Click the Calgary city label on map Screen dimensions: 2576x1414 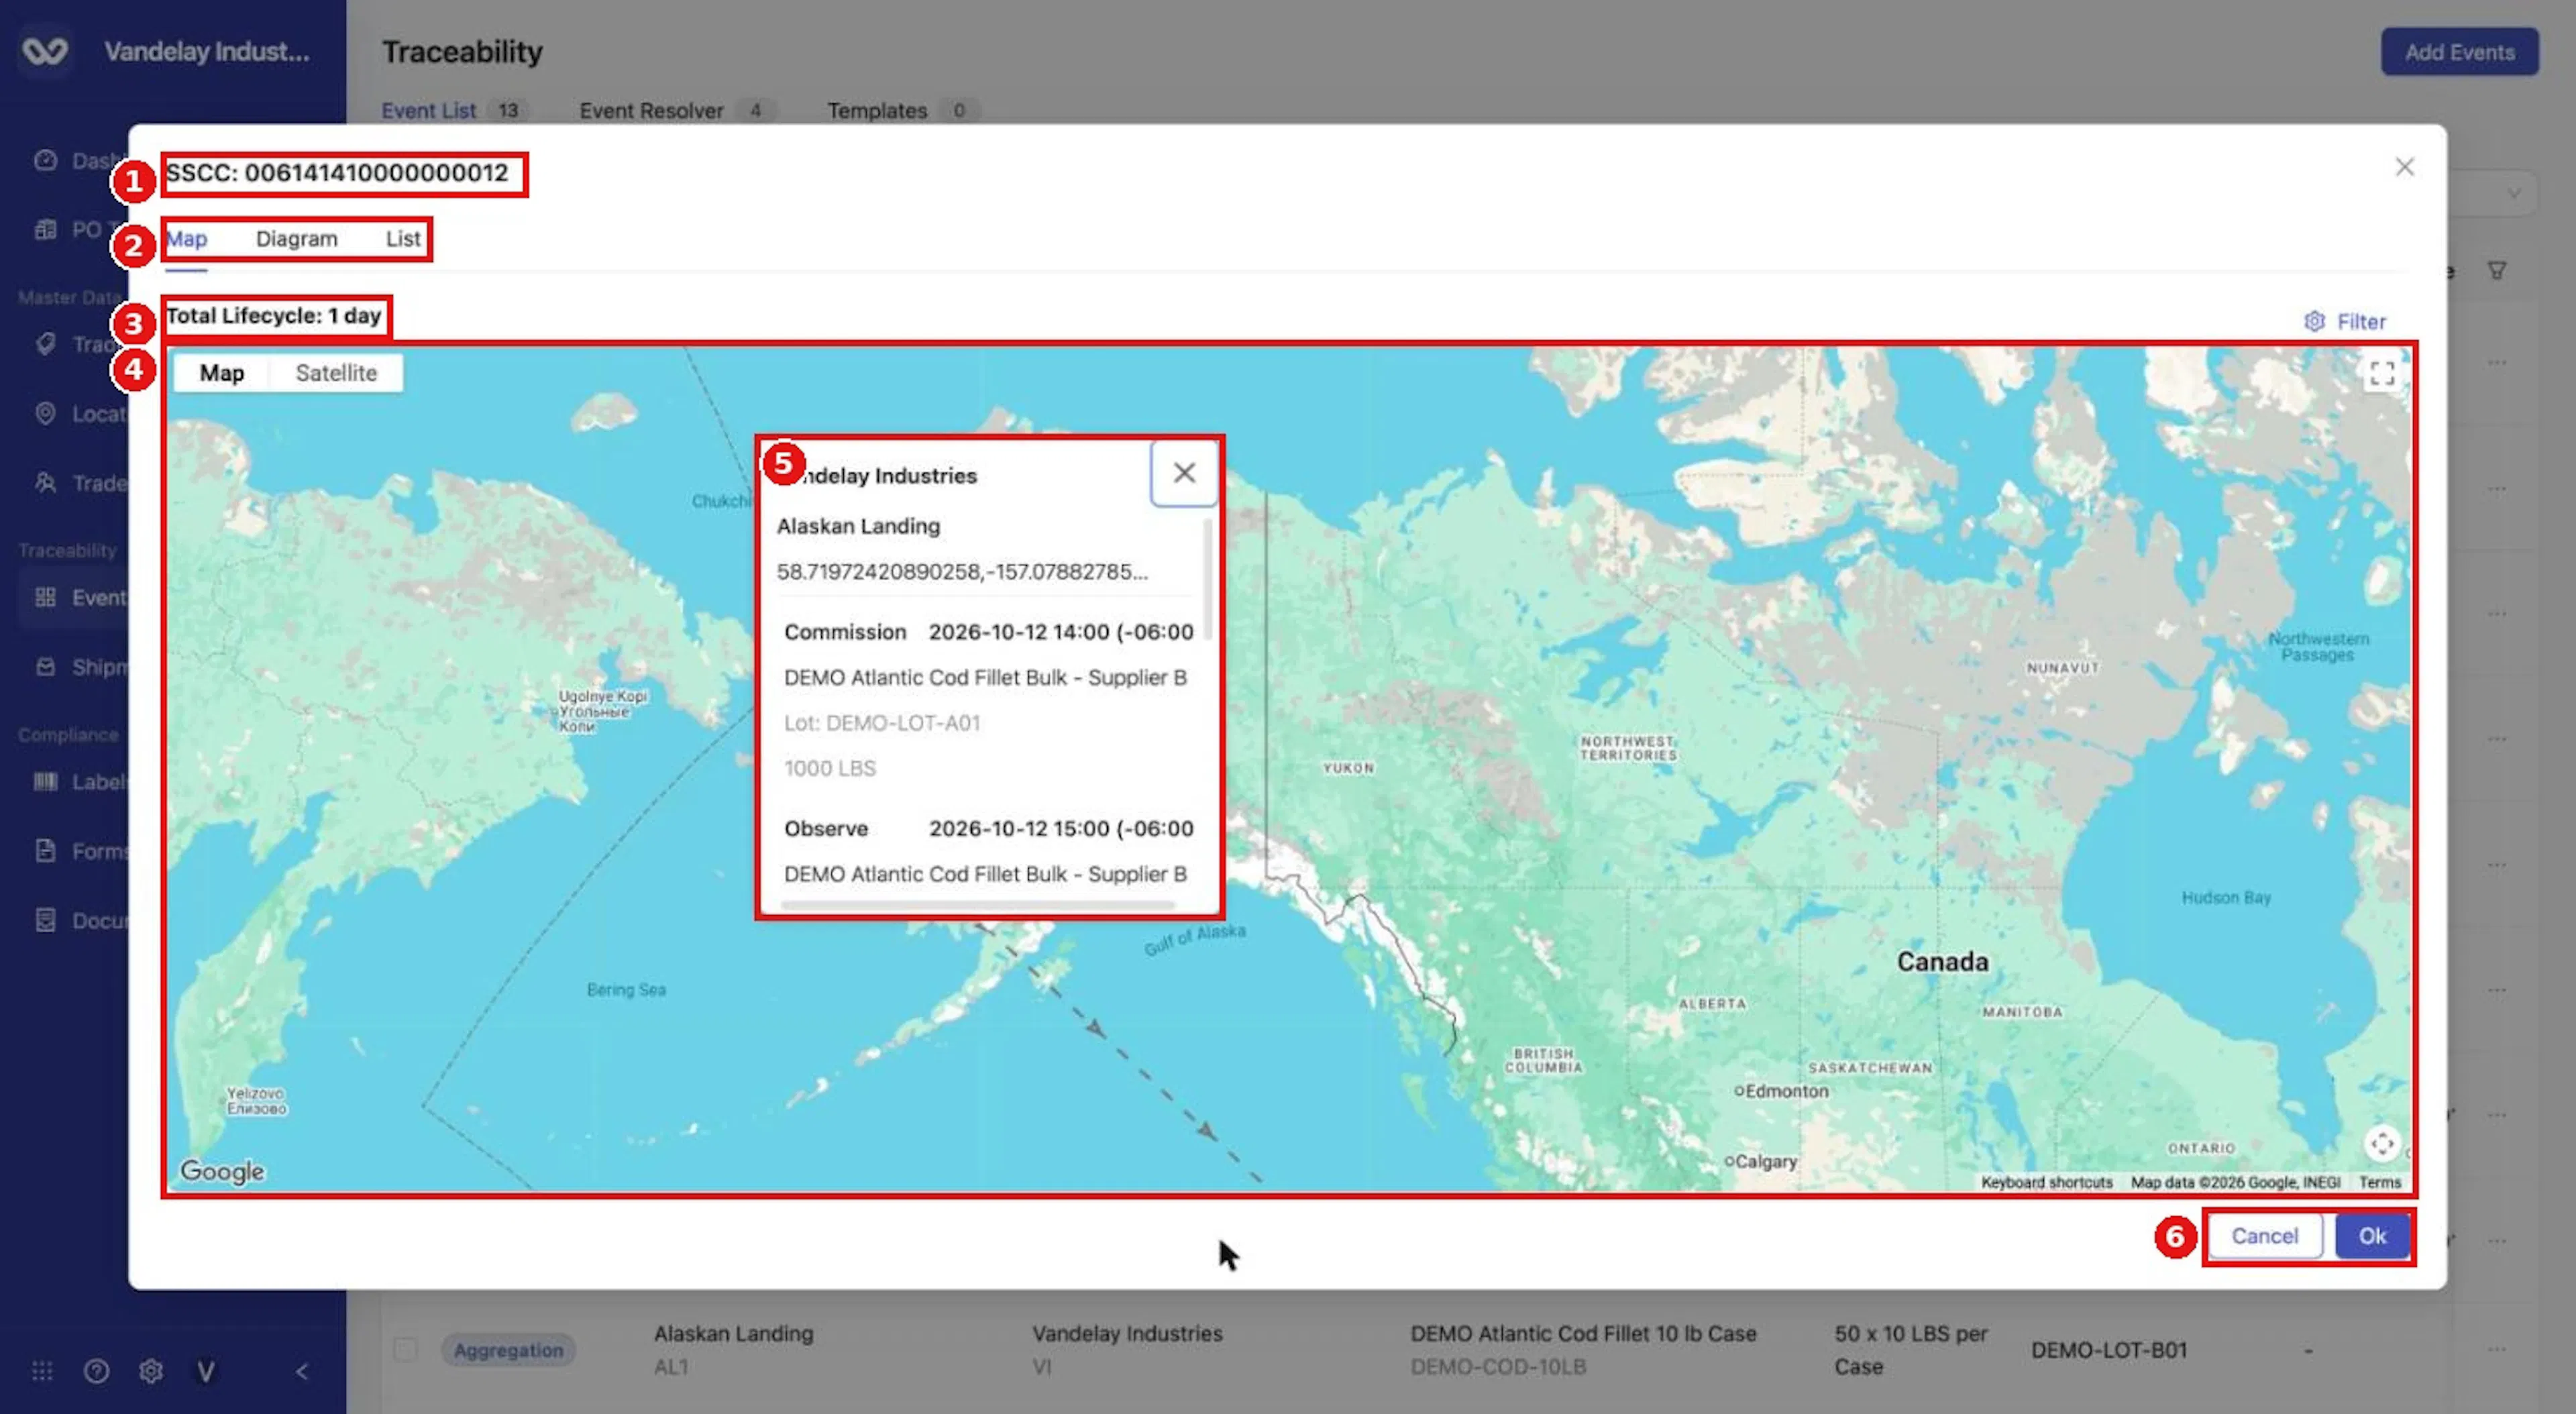tap(1760, 1161)
